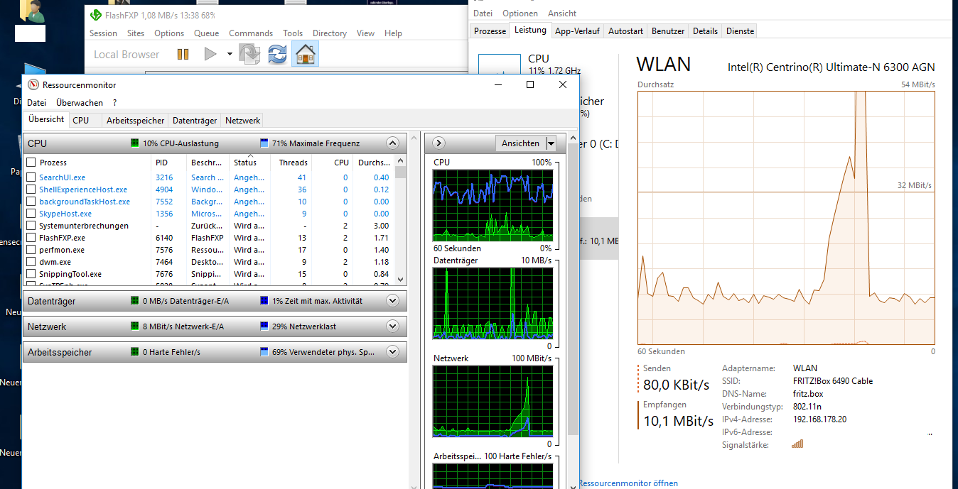Click the FlashFXP refresh arrows icon
Image resolution: width=958 pixels, height=489 pixels.
pos(277,54)
